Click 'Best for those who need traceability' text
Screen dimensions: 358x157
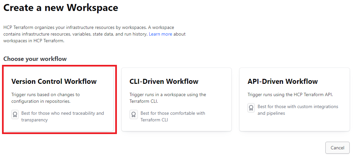click(x=63, y=116)
